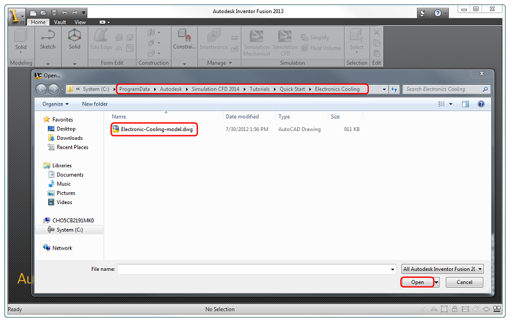510x322 pixels.
Task: Switch to the View ribbon tab
Action: click(80, 22)
